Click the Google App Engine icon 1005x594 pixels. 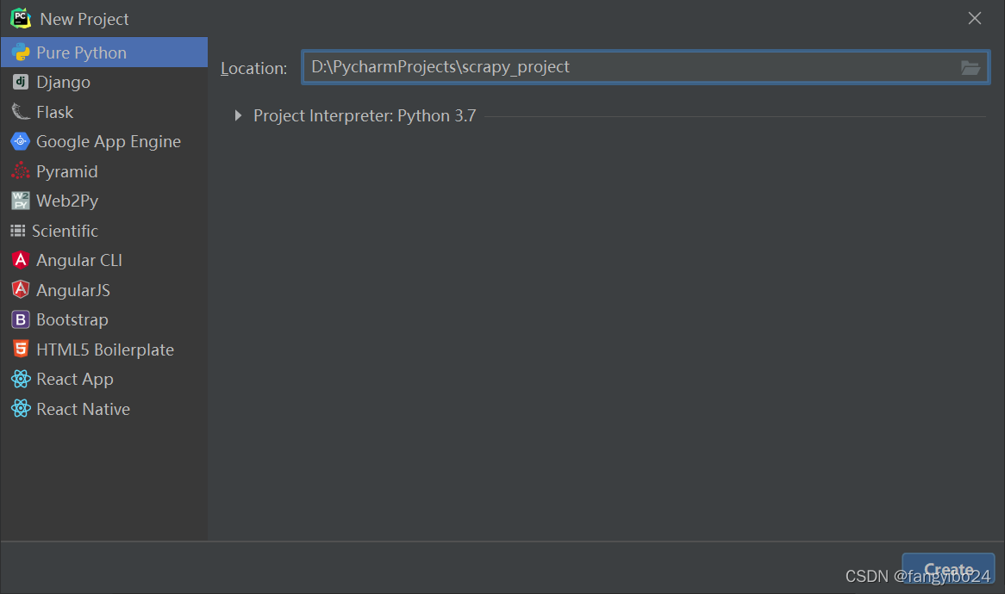pos(20,142)
